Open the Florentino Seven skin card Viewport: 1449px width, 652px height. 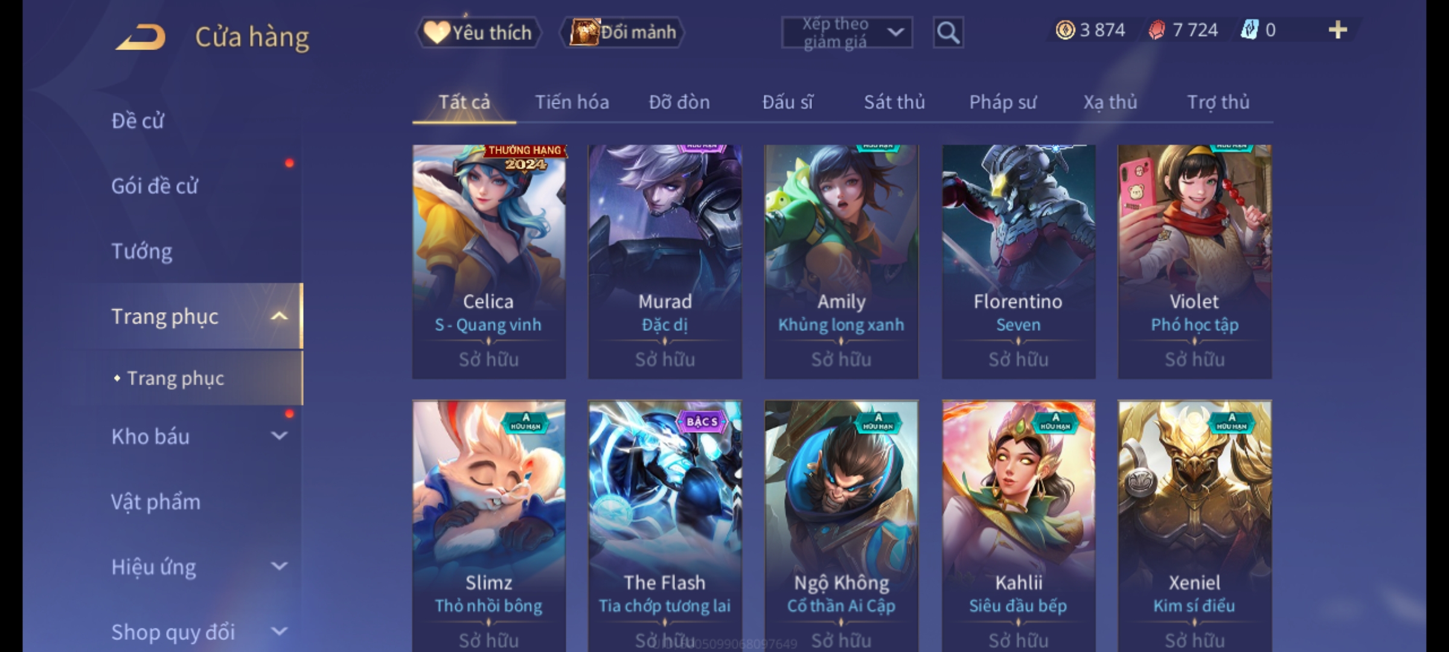tap(1019, 261)
